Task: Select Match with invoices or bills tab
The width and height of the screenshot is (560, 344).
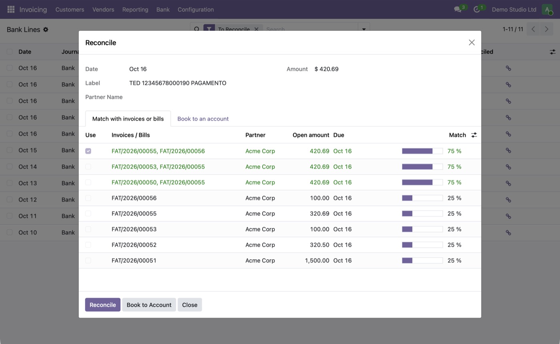Action: [128, 119]
